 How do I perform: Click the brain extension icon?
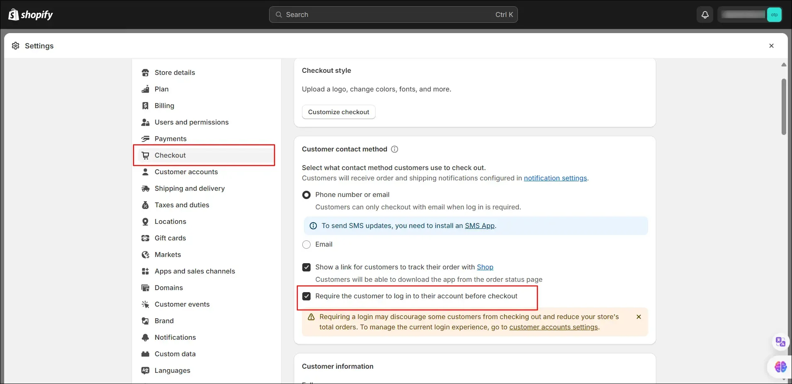[780, 367]
